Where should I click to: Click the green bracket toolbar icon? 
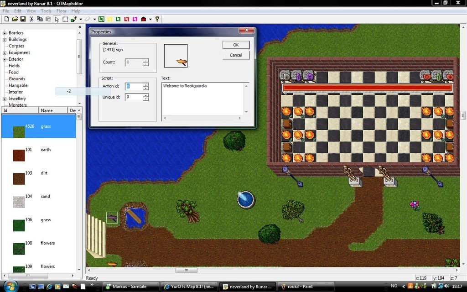(x=118, y=19)
